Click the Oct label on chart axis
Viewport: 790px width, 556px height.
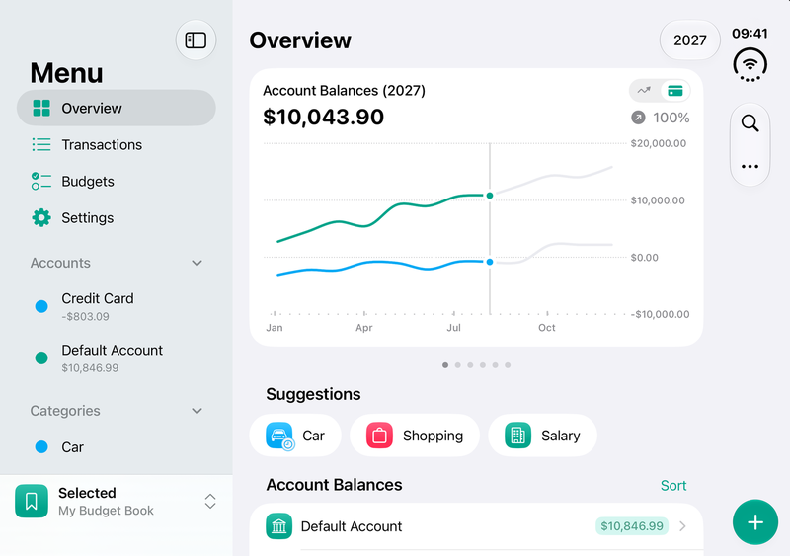tap(547, 328)
